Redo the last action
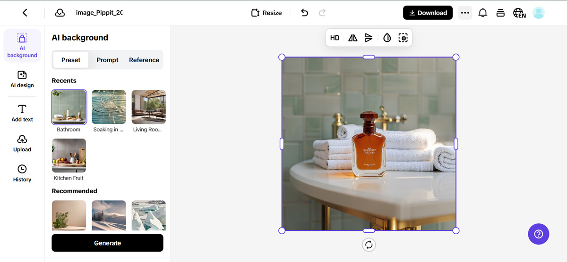The image size is (567, 262). (322, 13)
